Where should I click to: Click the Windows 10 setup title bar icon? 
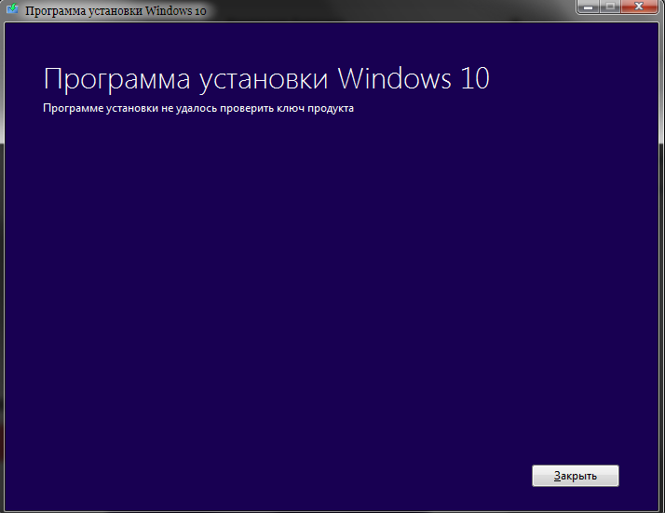tap(13, 8)
